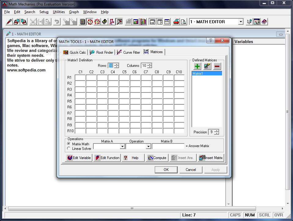Screen dimensions: 293x221
Task: Click the 1 - MATH EDITOR document title
Action: pos(26,34)
